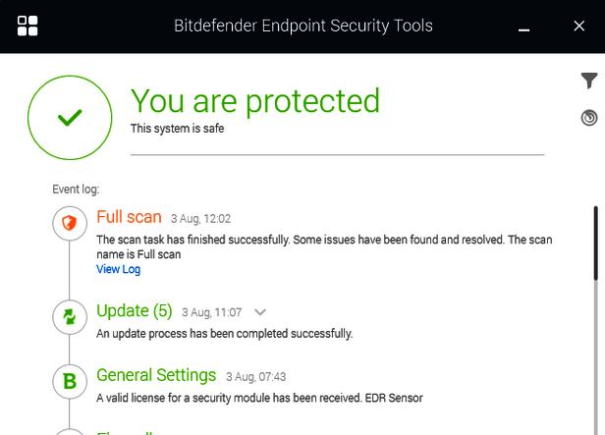
Task: Click the Full scan timestamp 3 Aug, 12:02
Action: 200,218
